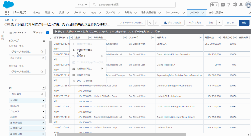Open the フェーズ column header dropdown
Image resolution: width=251 pixels, height=136 pixels.
153,38
